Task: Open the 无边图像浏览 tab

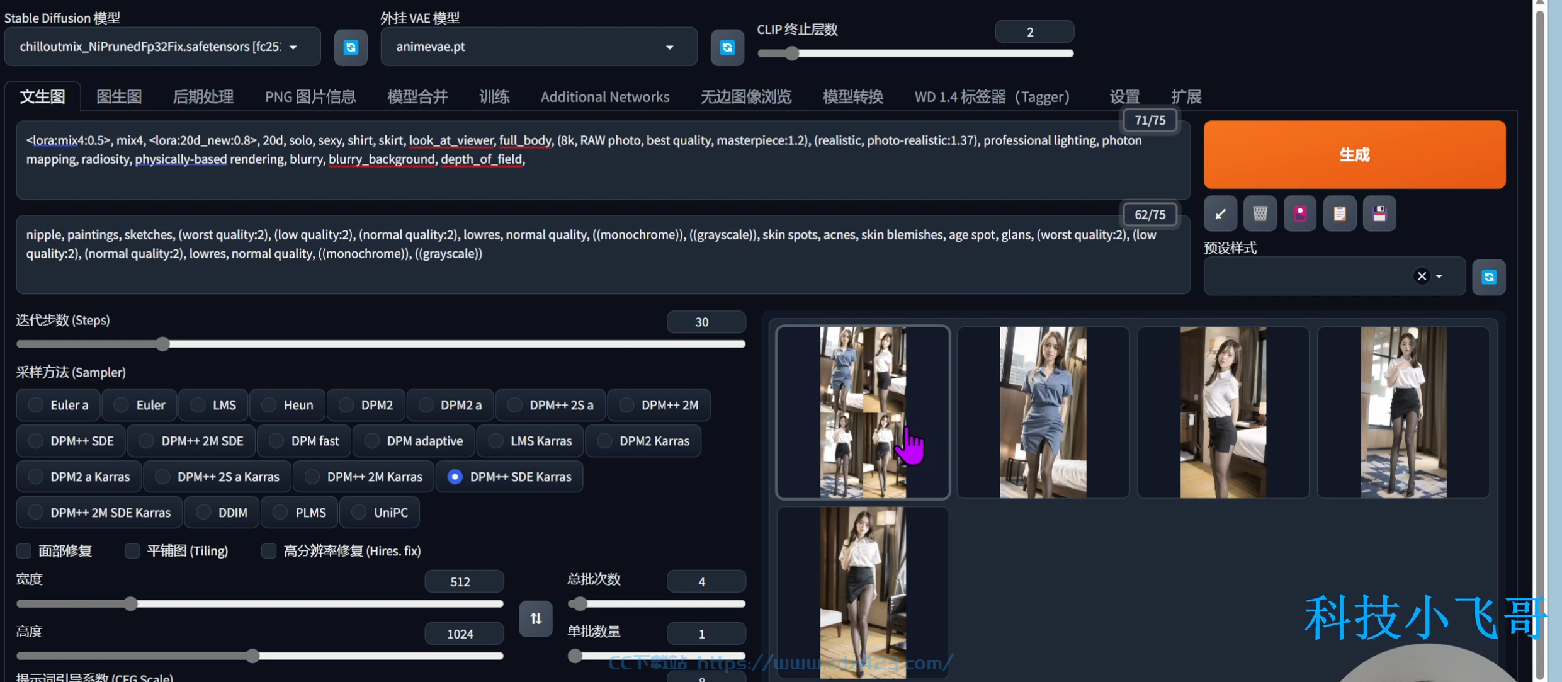Action: click(746, 96)
